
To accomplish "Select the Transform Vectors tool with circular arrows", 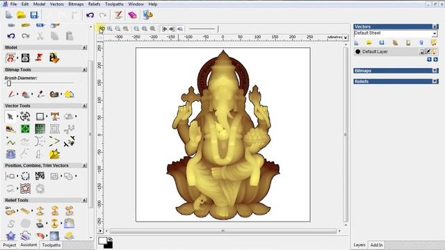I will [x=25, y=117].
